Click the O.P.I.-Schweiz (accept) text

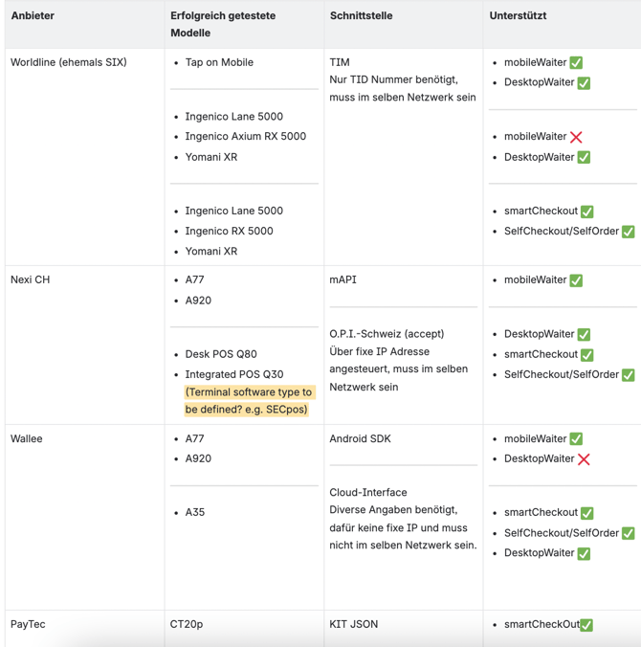point(387,333)
